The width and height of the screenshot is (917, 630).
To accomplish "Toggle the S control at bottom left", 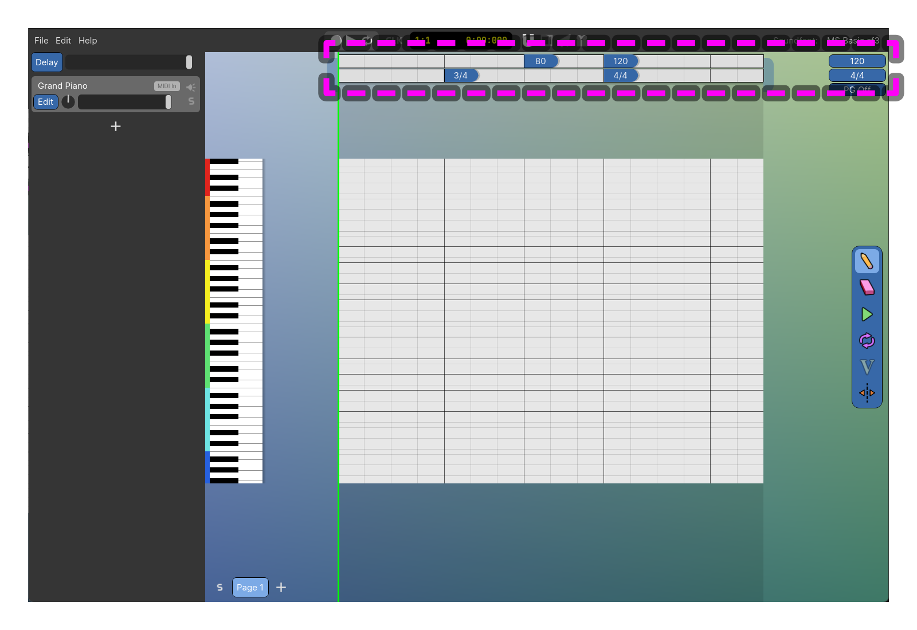I will 220,587.
